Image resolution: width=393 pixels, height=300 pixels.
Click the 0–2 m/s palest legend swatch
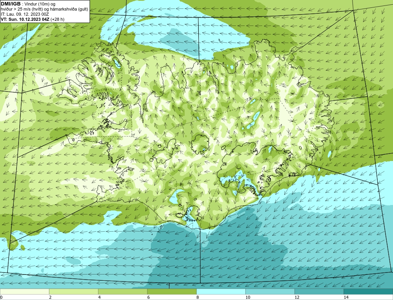pos(24,291)
